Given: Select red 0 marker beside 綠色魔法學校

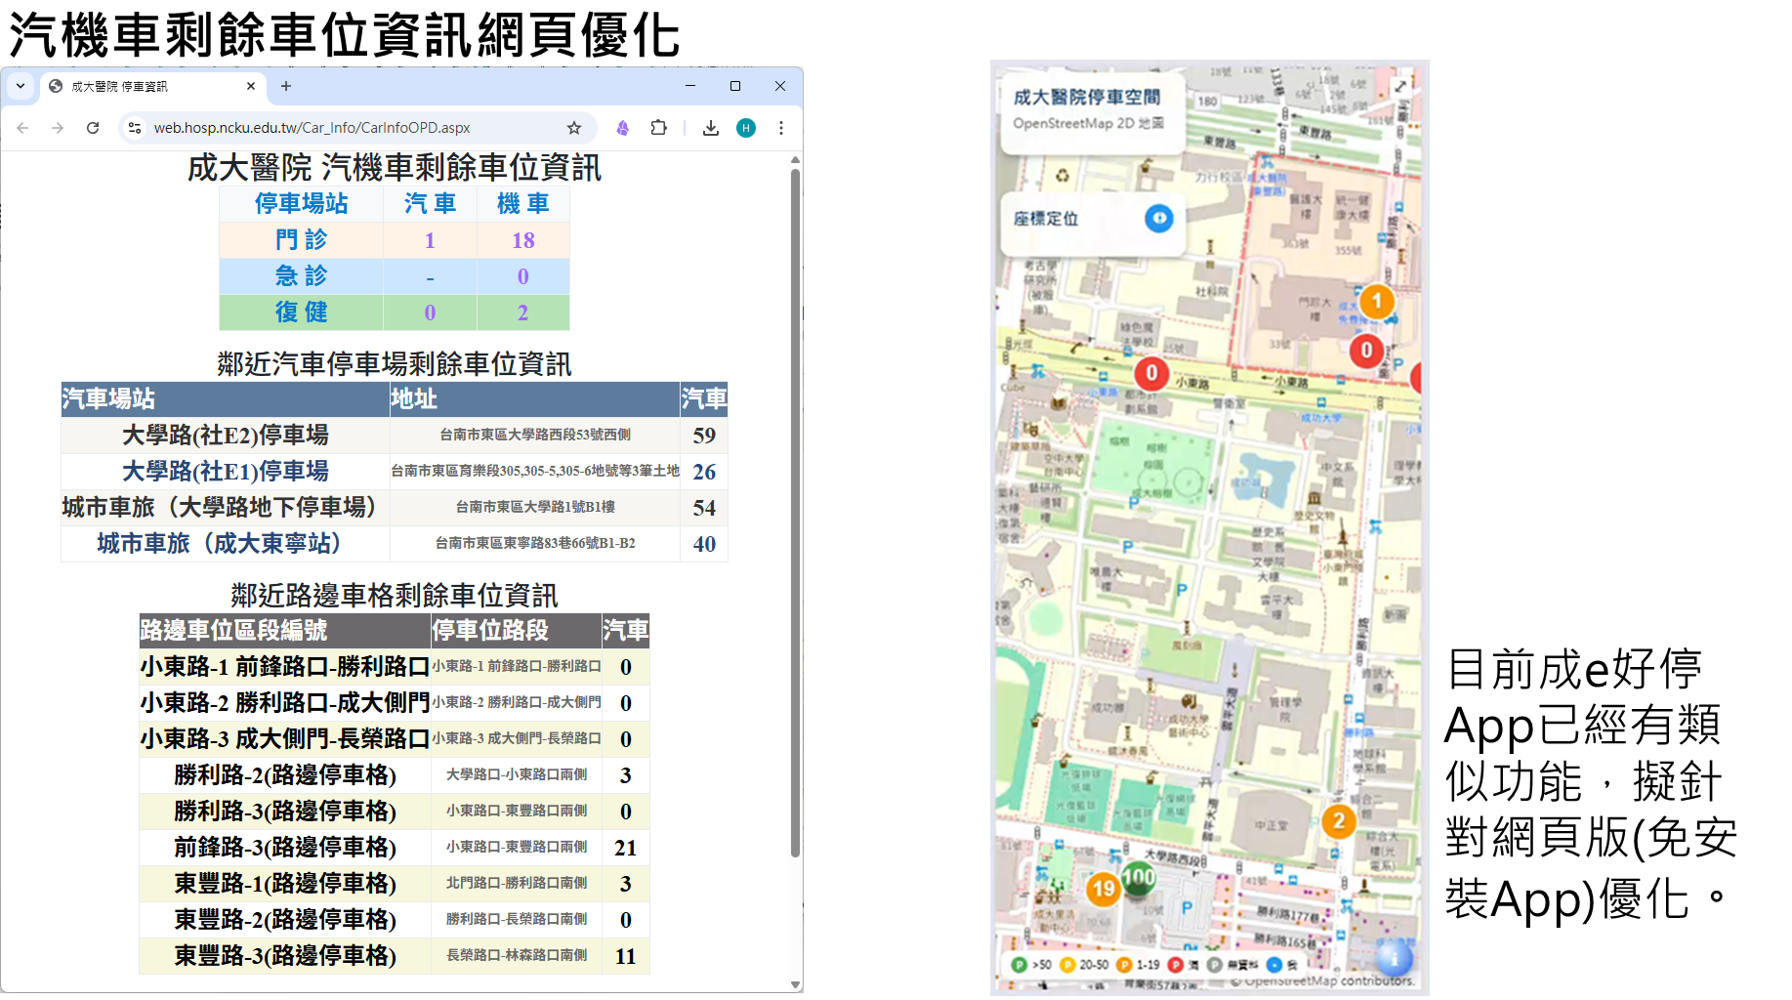Looking at the screenshot, I should coord(1152,372).
